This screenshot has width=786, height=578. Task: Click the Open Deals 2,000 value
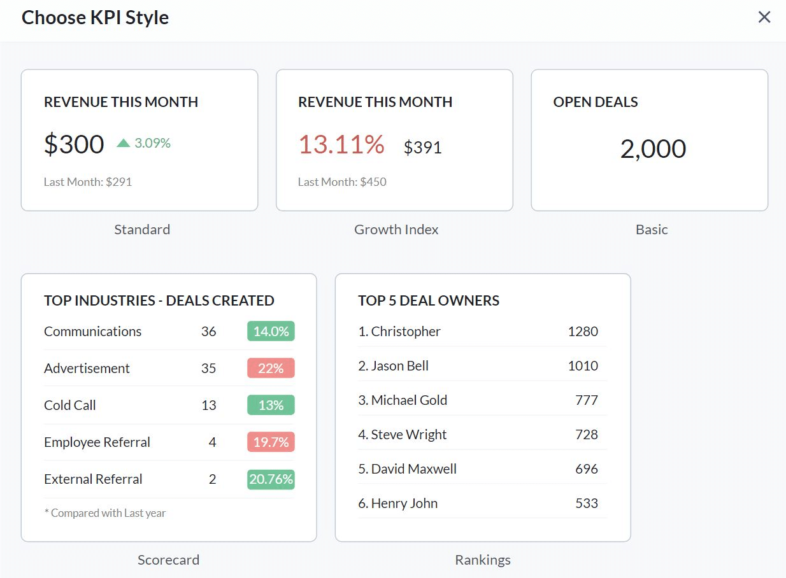[654, 148]
